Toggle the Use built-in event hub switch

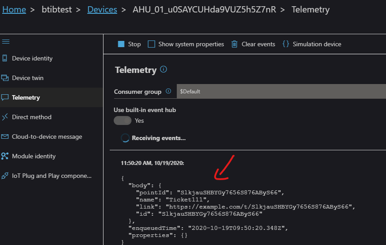tap(123, 120)
